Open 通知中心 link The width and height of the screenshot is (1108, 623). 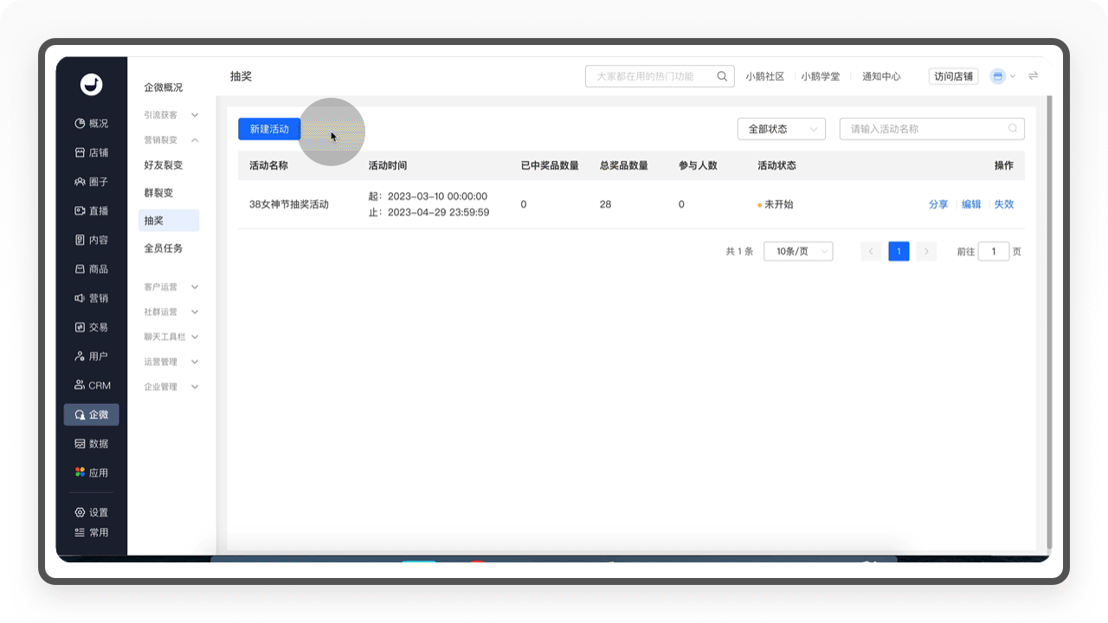(881, 76)
